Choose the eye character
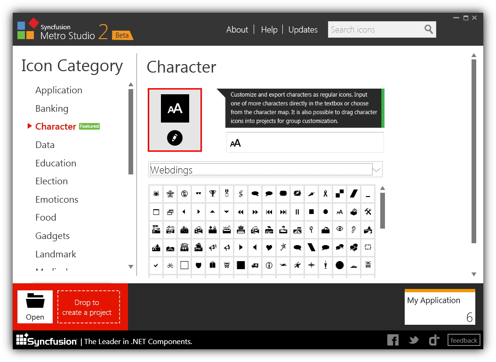Screen dimensions: 496x362 pyautogui.click(x=340, y=229)
